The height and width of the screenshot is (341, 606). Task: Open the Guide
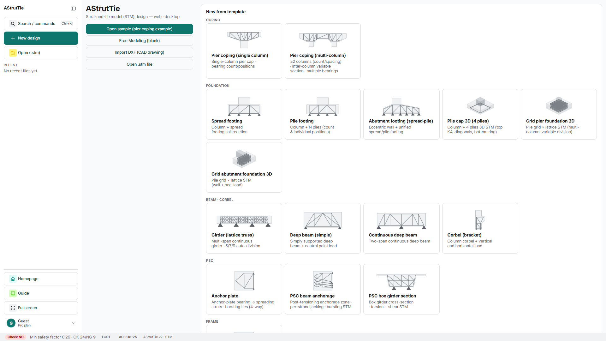(x=41, y=293)
